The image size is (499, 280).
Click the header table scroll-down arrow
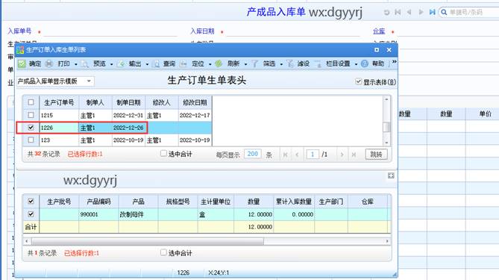tap(386, 143)
